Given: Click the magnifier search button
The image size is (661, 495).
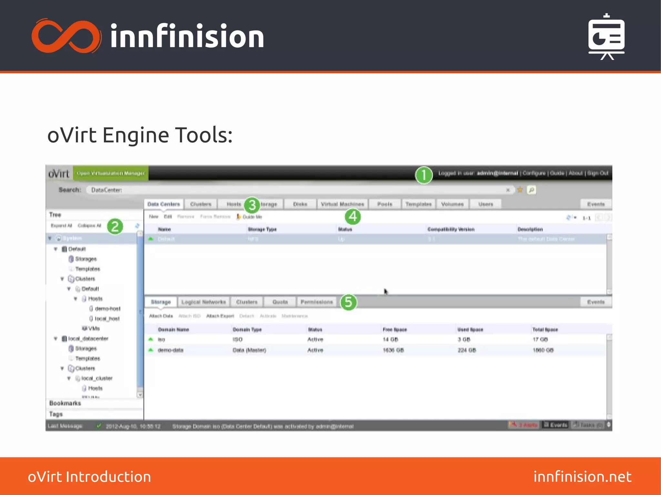Looking at the screenshot, I should [x=531, y=190].
